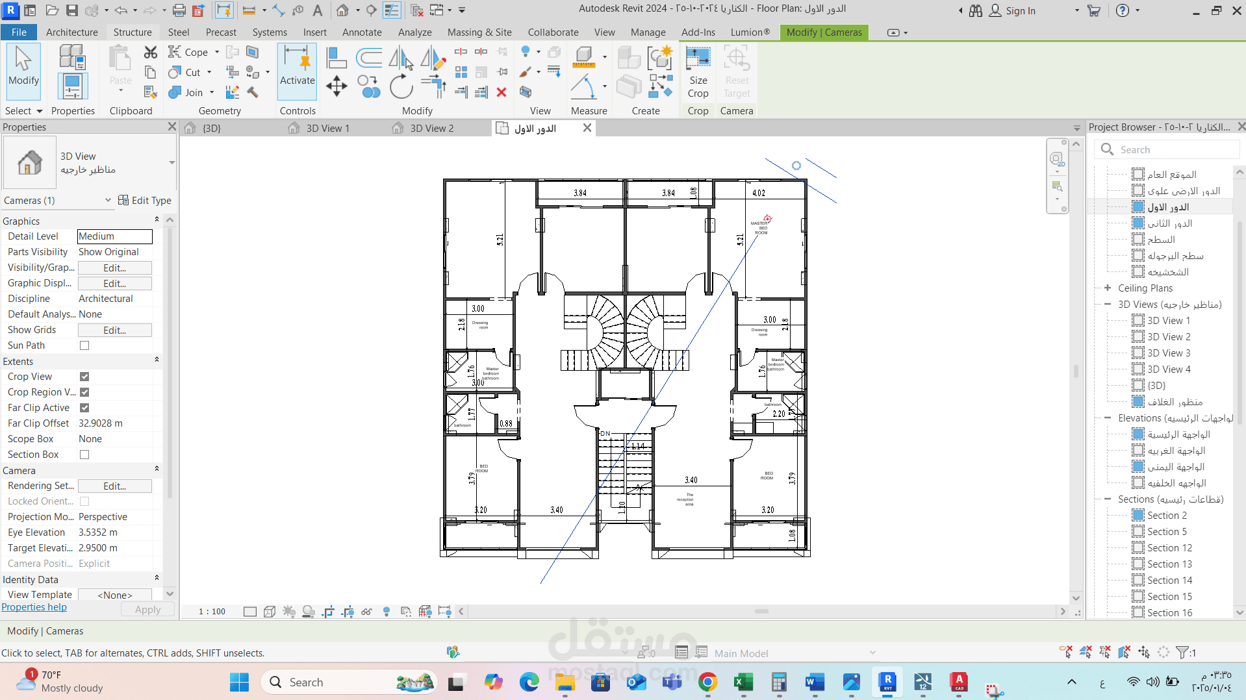The image size is (1246, 700).
Task: Select Mirror - Draw Axis tool
Action: click(433, 58)
